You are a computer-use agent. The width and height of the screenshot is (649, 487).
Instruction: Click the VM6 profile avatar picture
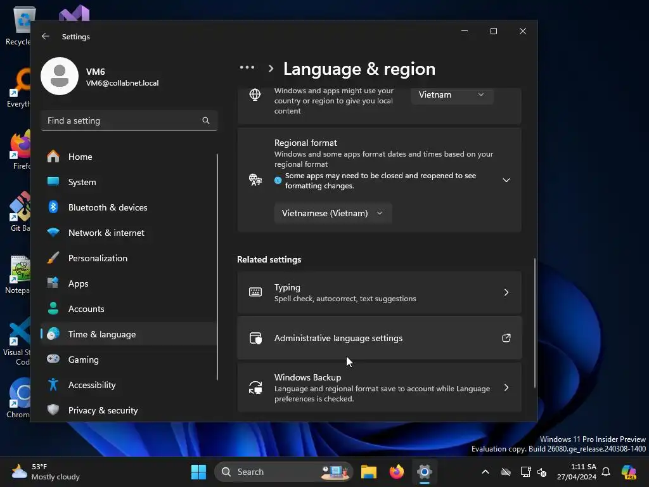click(x=60, y=76)
